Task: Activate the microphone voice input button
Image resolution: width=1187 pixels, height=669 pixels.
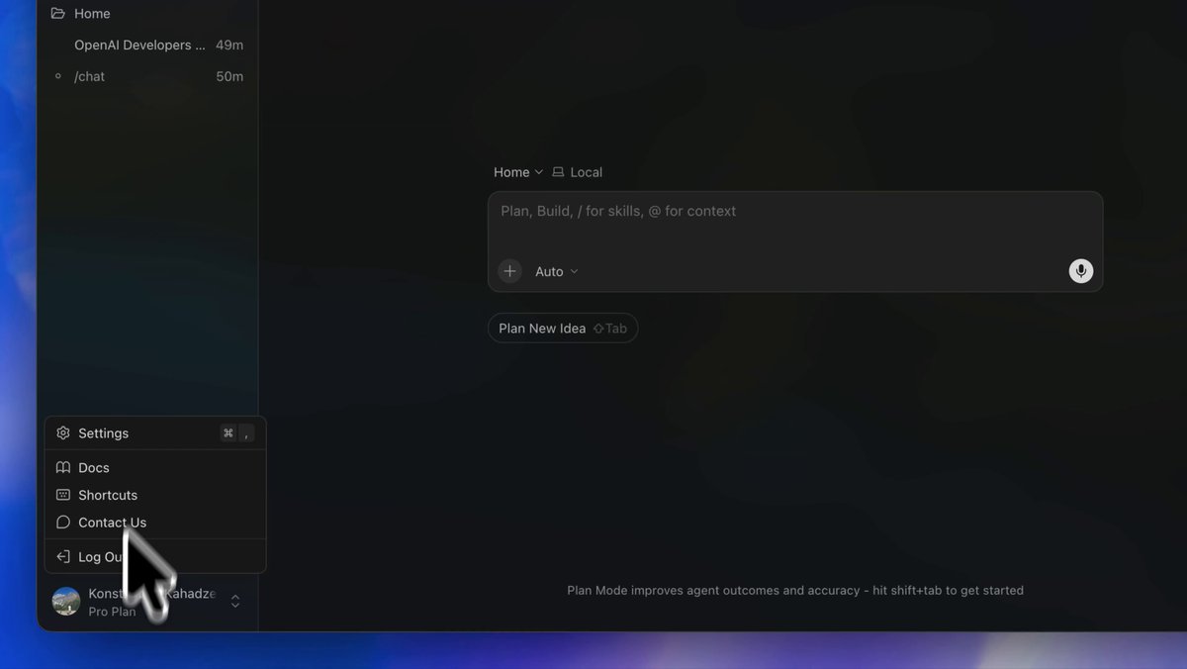Action: [x=1081, y=271]
